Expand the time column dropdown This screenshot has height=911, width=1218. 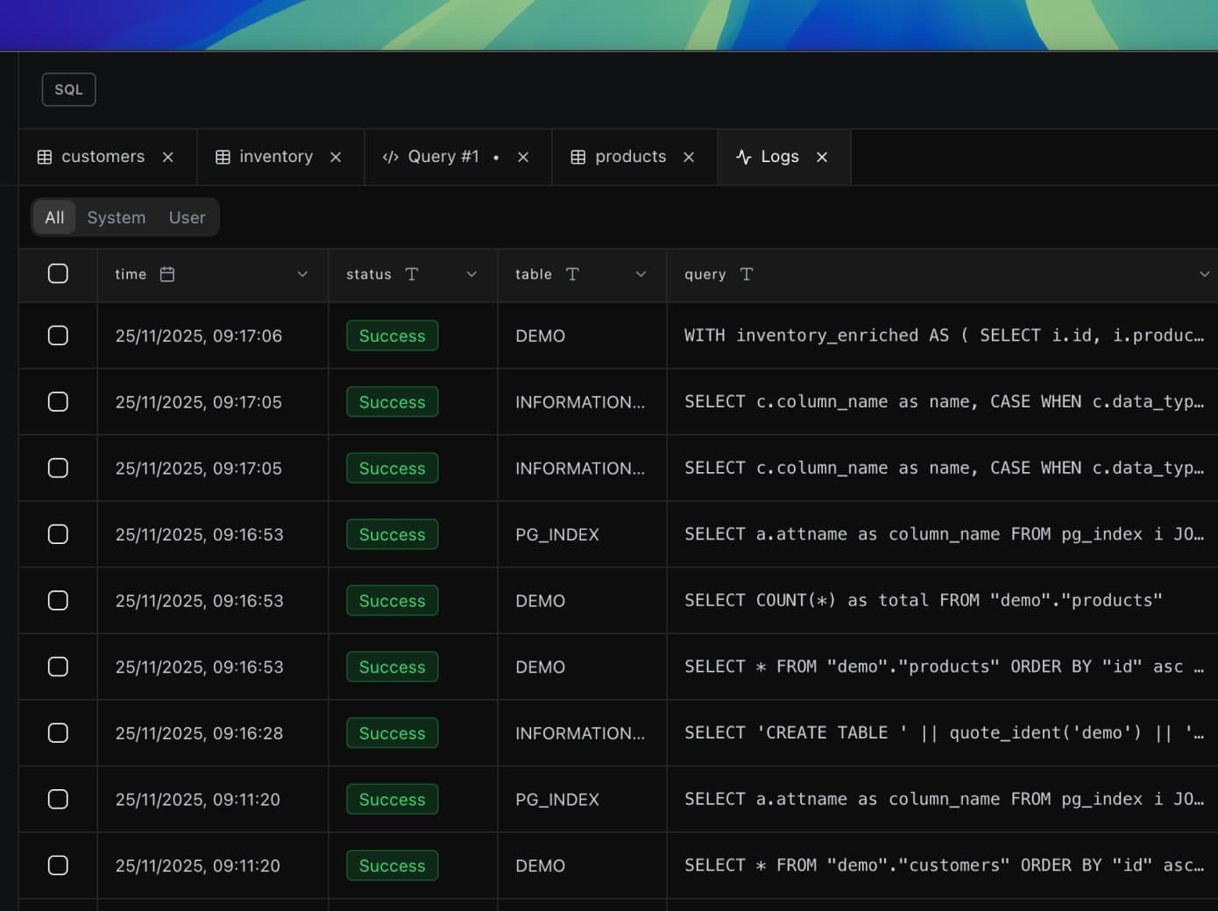(302, 273)
